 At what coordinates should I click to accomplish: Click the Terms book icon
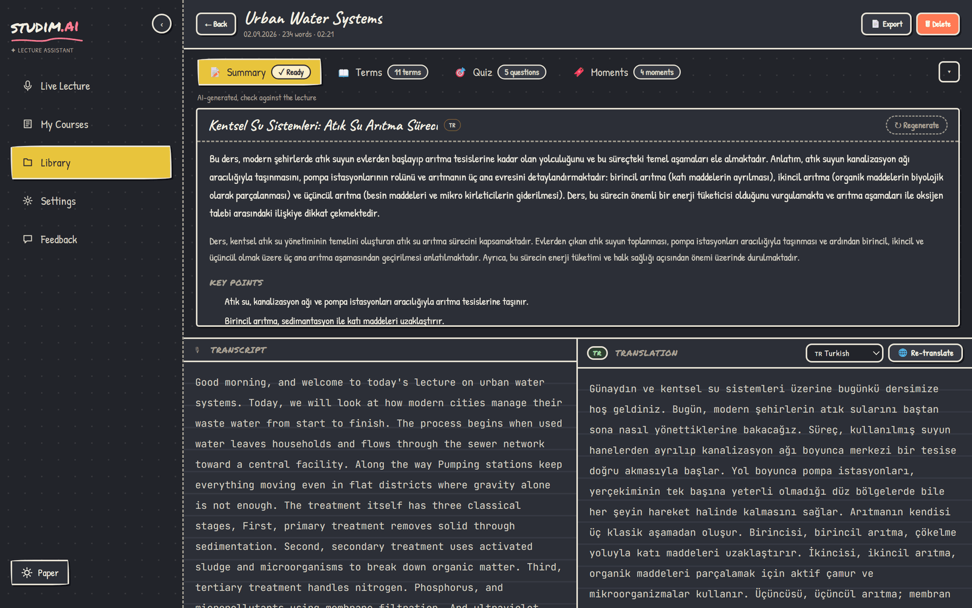344,73
